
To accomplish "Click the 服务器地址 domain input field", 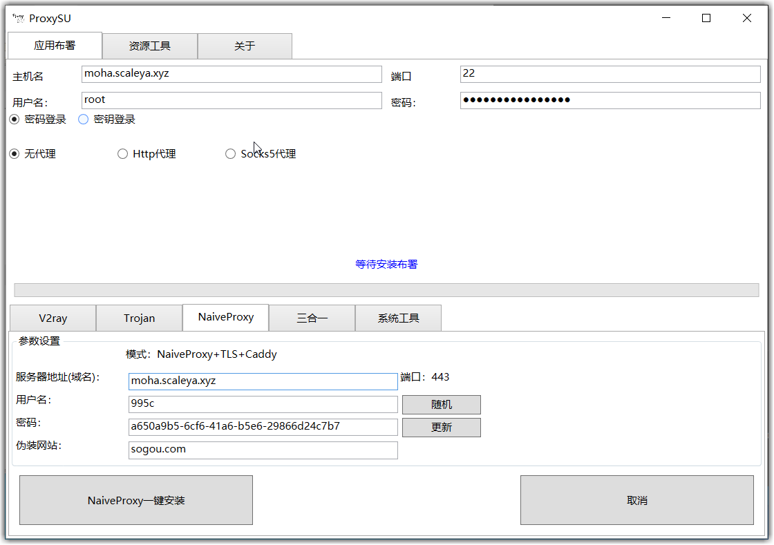I will (x=263, y=381).
